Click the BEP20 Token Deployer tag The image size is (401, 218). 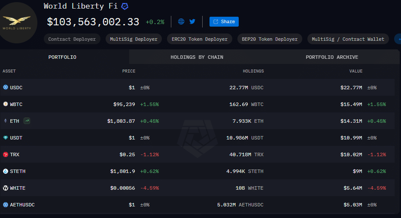pos(270,39)
